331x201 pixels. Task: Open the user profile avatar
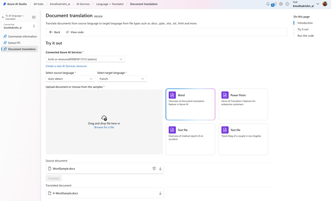point(325,4)
